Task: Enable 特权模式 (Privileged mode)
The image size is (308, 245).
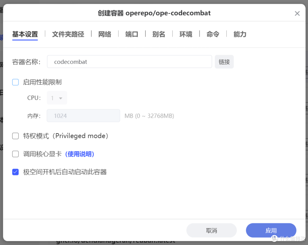Action: click(x=15, y=136)
